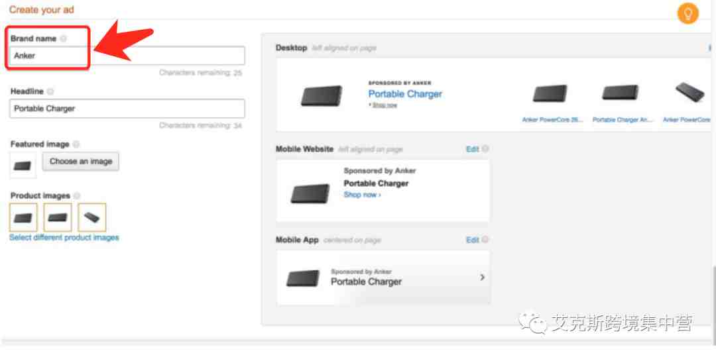Click Shop now in Mobile Website preview
Screen dimensions: 716x355
(x=362, y=195)
